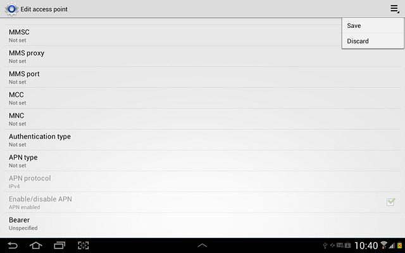Image resolution: width=405 pixels, height=253 pixels.
Task: Open the Authentication type setting
Action: (x=202, y=140)
